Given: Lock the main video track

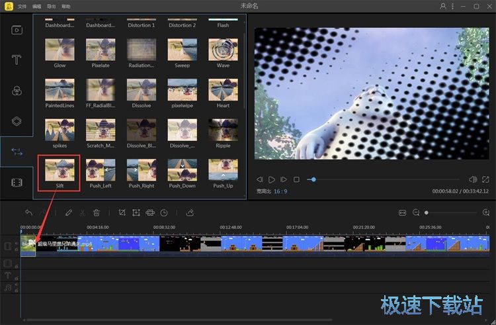Looking at the screenshot, I should 17,250.
